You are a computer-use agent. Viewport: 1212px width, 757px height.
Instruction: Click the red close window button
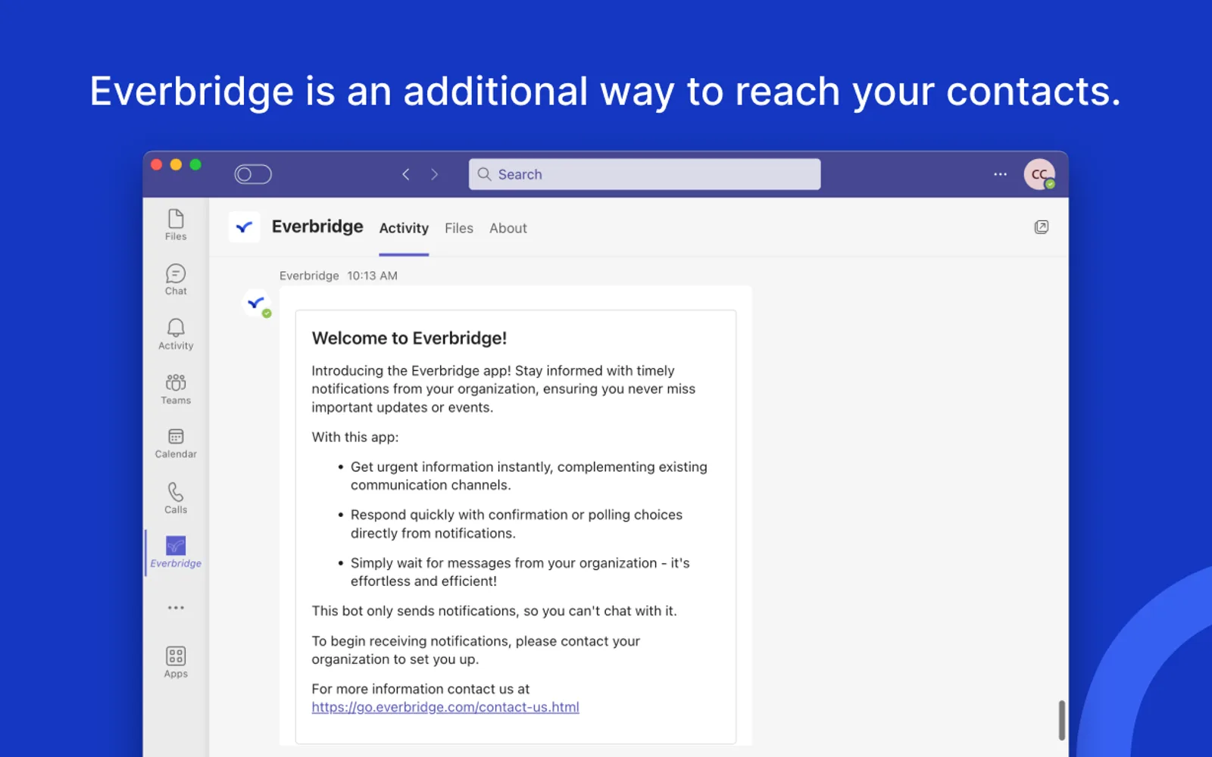click(x=157, y=164)
